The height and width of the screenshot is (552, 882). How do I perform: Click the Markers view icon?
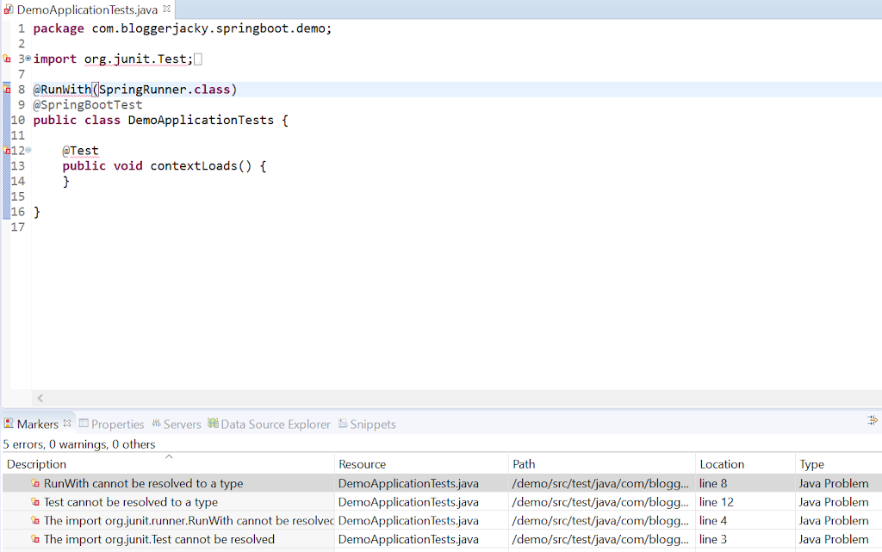pos(9,424)
